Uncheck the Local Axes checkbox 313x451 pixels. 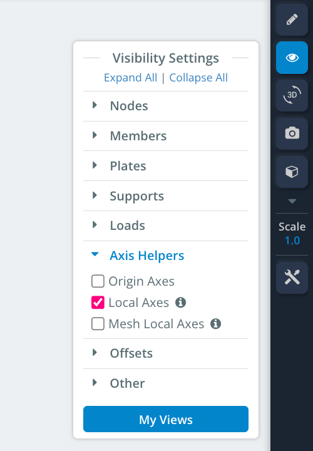(x=98, y=303)
